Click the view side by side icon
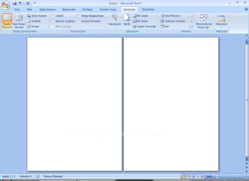249x181 pixels. 191,16
